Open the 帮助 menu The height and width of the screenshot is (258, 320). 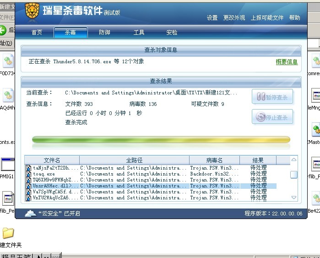[294, 18]
